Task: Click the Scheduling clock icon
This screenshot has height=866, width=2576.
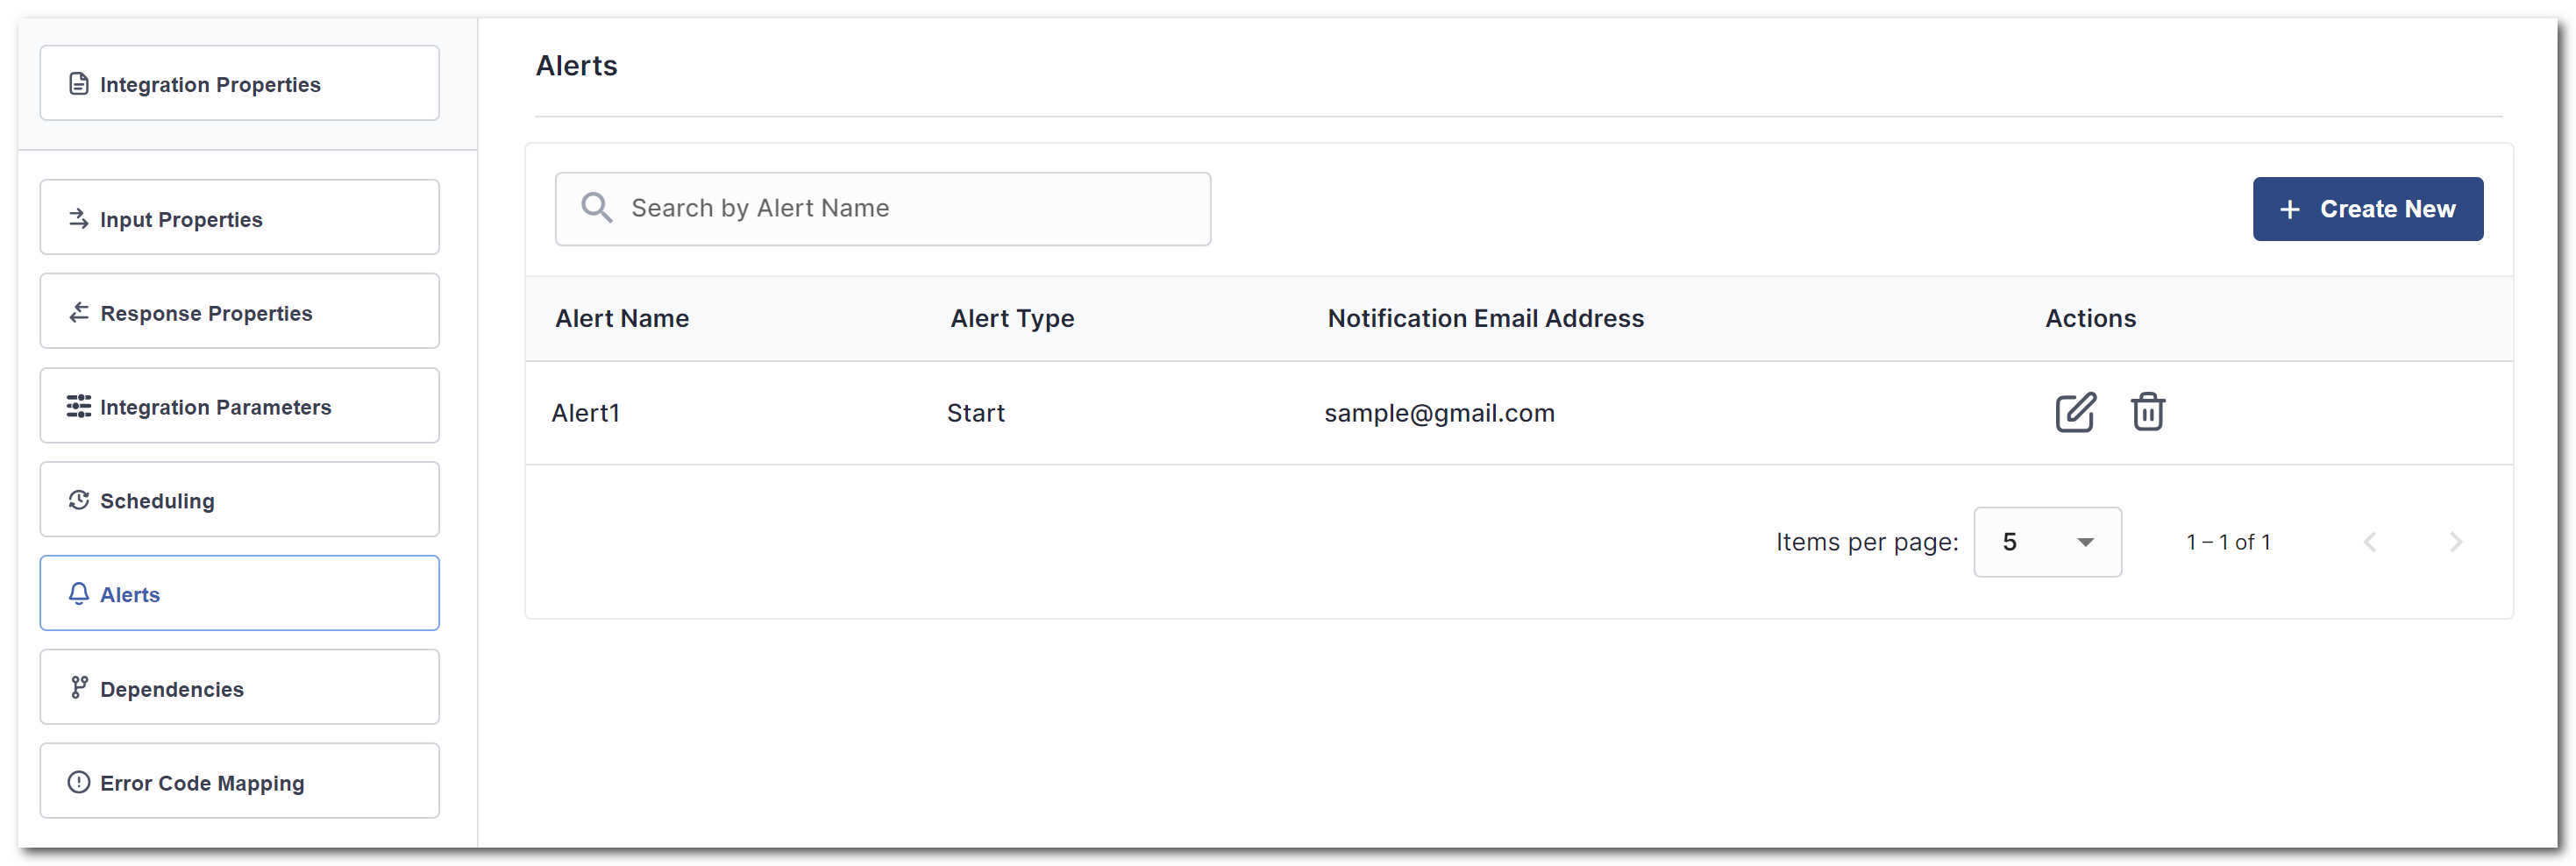Action: pos(79,500)
